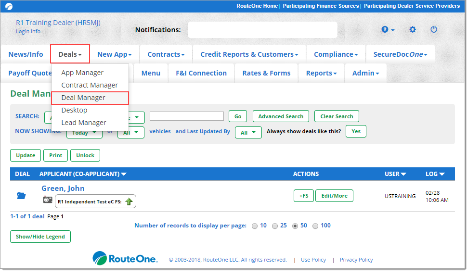Expand the Deals dropdown menu
The image size is (467, 276).
[x=70, y=54]
